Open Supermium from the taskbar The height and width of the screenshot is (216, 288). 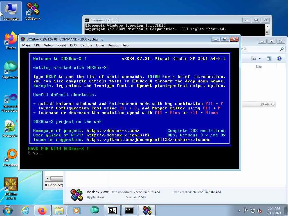[x=94, y=210]
